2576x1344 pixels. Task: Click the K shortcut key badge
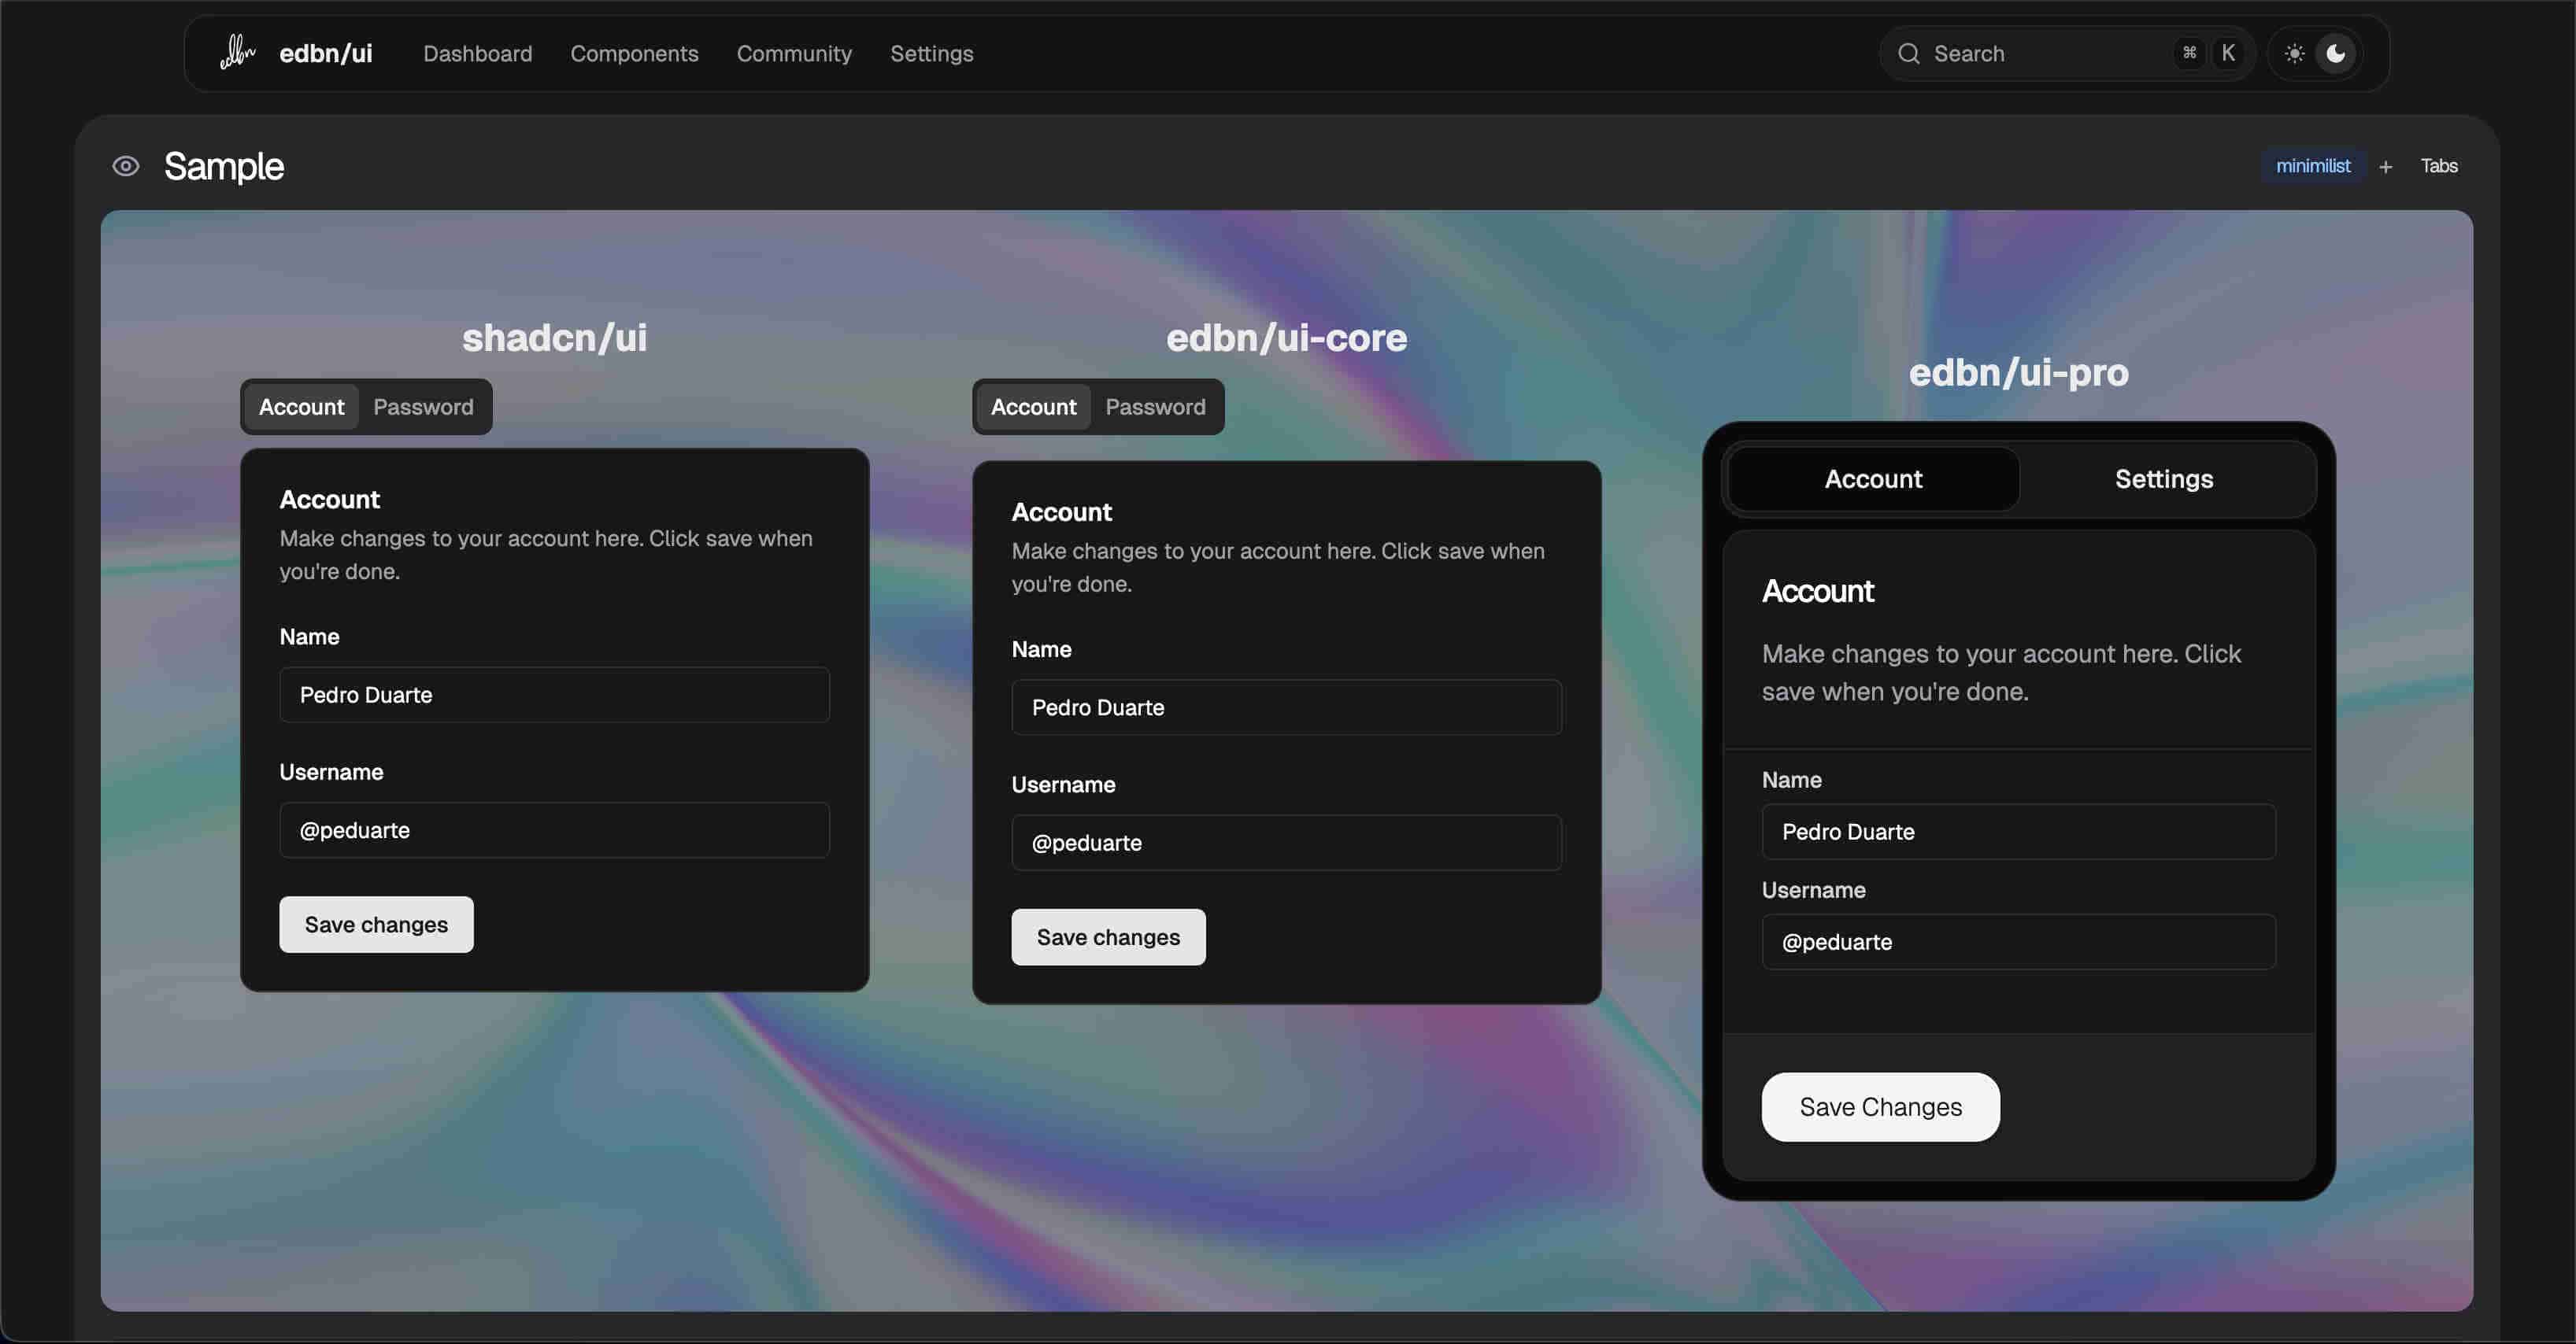pyautogui.click(x=2228, y=54)
